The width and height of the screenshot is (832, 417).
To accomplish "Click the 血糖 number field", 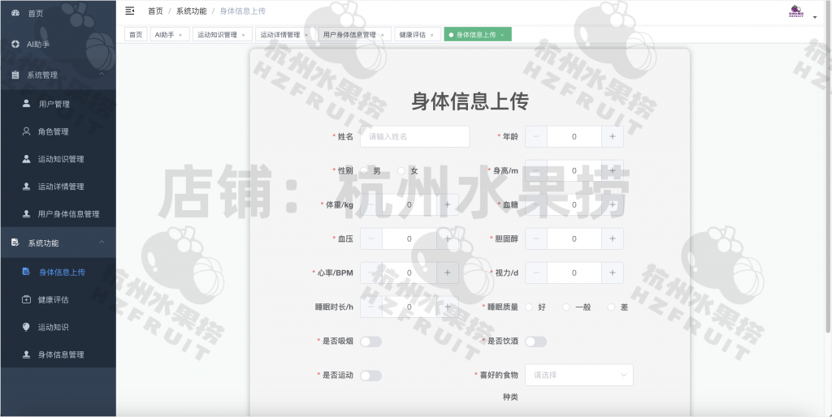I will point(574,204).
